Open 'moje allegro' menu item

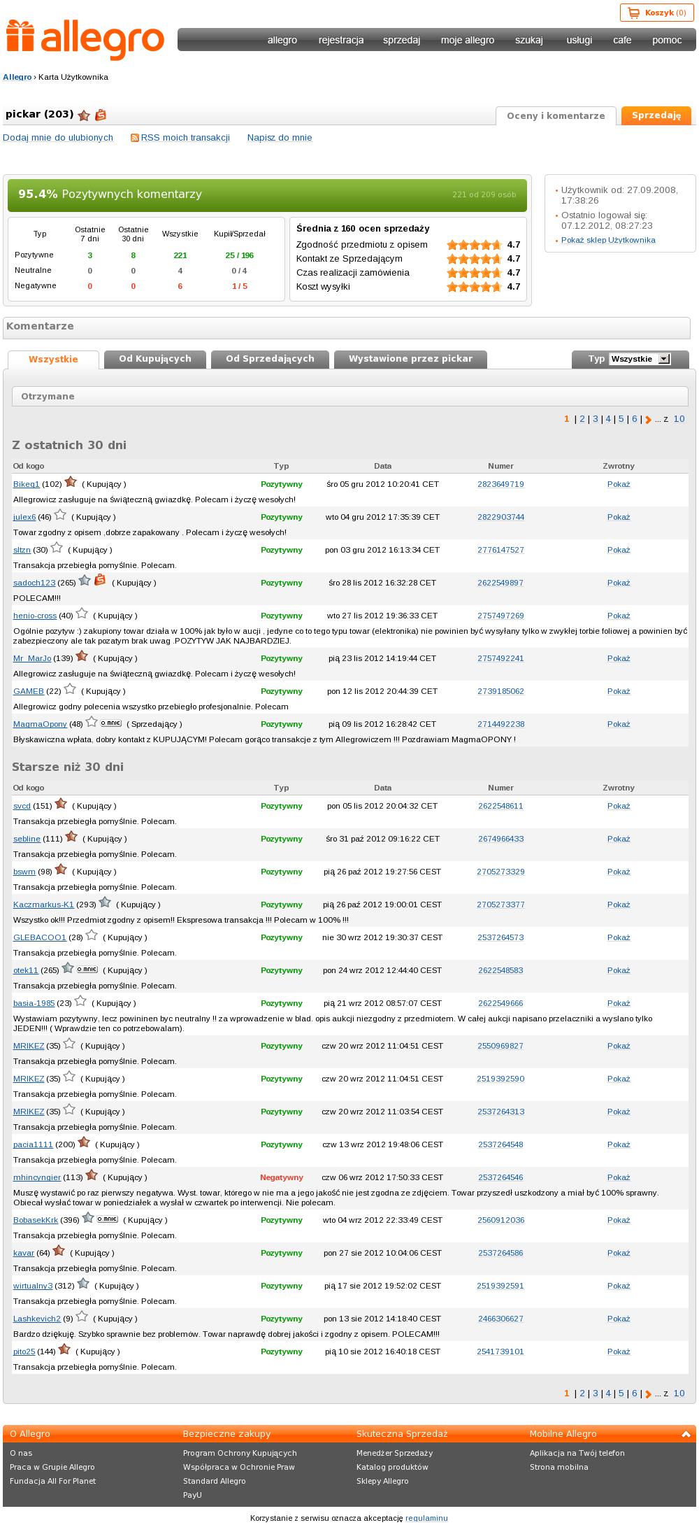point(468,40)
